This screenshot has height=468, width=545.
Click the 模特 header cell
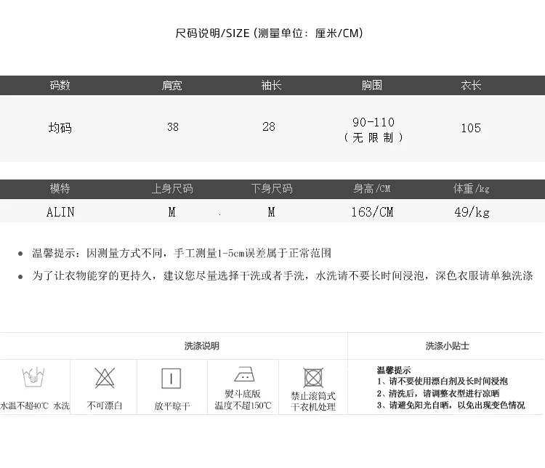pyautogui.click(x=60, y=188)
